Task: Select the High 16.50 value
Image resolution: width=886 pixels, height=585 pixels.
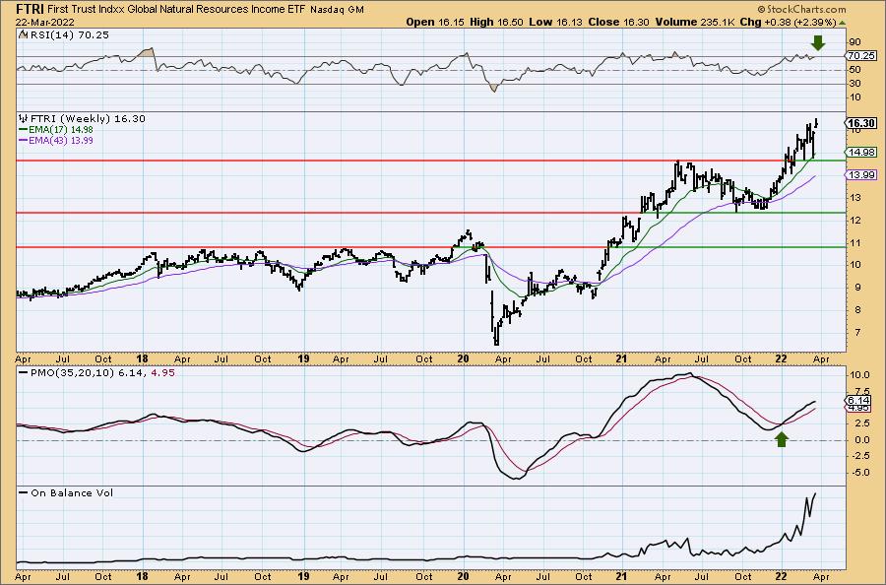Action: click(x=497, y=22)
